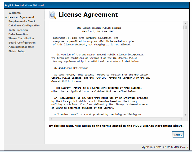The image size is (192, 152).
Task: Click the license scroll down arrow
Action: 185,115
